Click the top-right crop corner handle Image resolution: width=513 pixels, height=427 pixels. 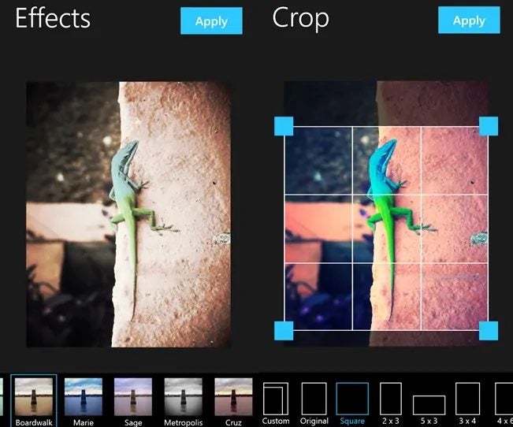489,126
